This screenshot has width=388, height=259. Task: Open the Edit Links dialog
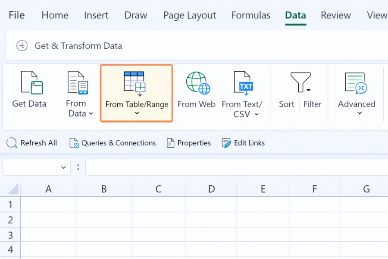click(x=243, y=142)
